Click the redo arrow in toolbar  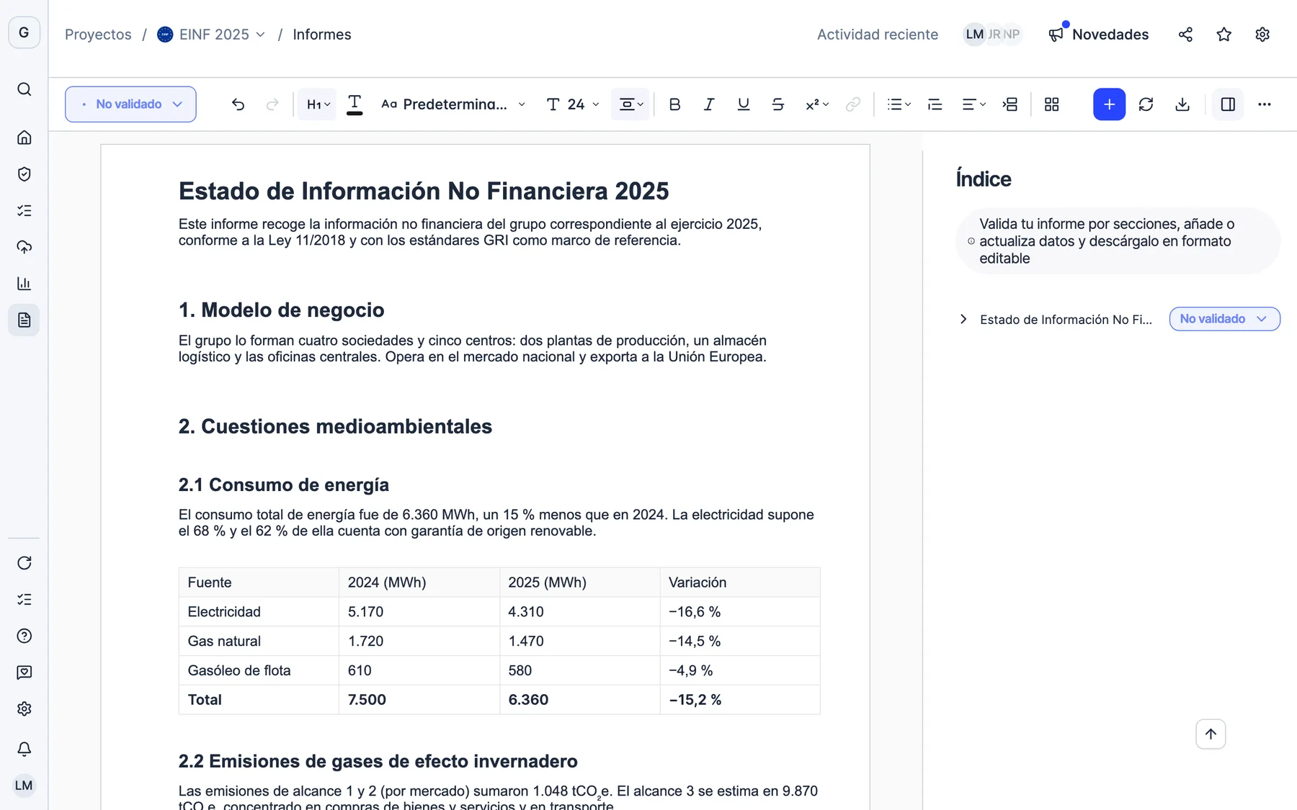pos(272,104)
